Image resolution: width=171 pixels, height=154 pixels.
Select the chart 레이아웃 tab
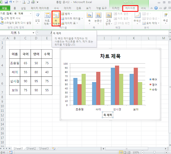[130, 8]
